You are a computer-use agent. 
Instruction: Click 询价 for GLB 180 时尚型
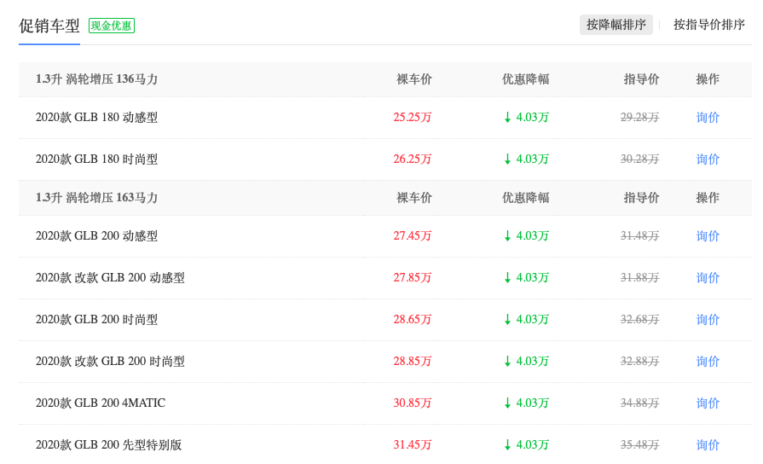(x=708, y=159)
